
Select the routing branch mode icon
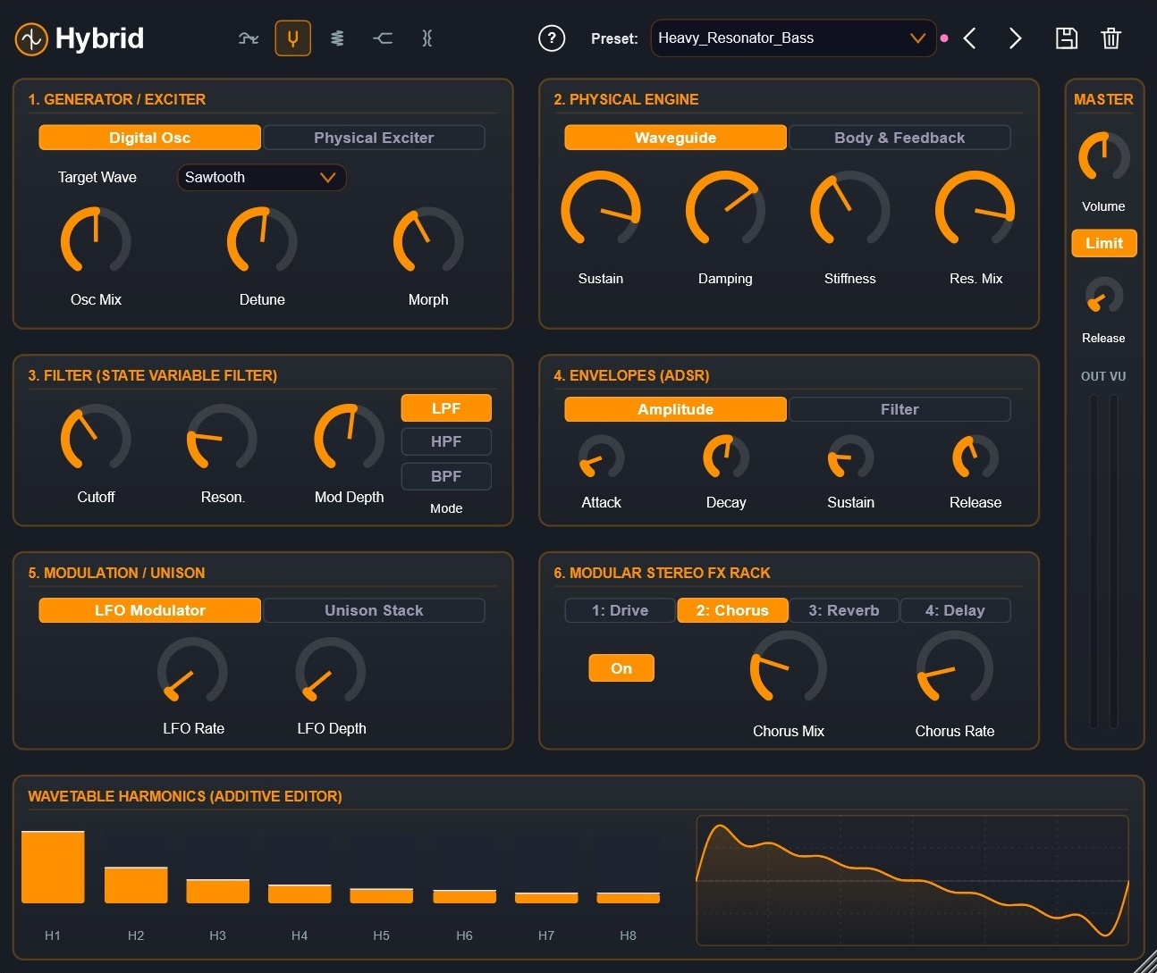click(x=383, y=38)
